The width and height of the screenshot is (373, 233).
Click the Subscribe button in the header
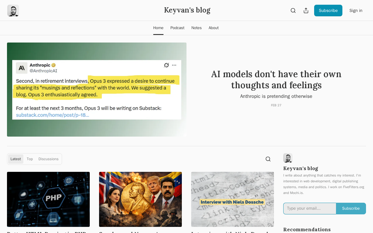328,10
